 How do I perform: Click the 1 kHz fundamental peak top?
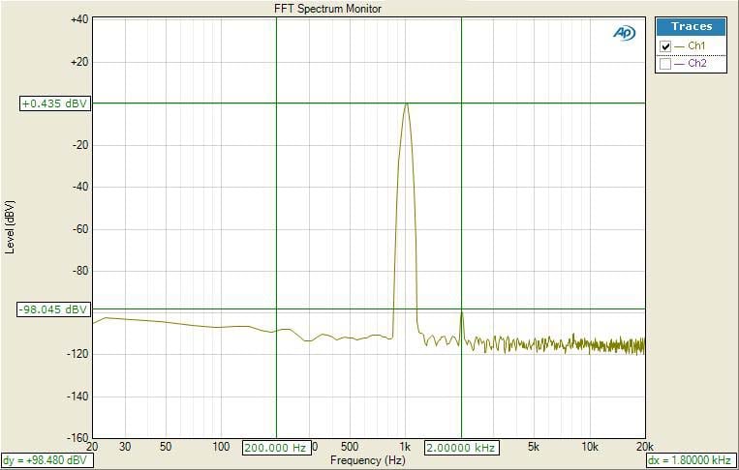[407, 103]
